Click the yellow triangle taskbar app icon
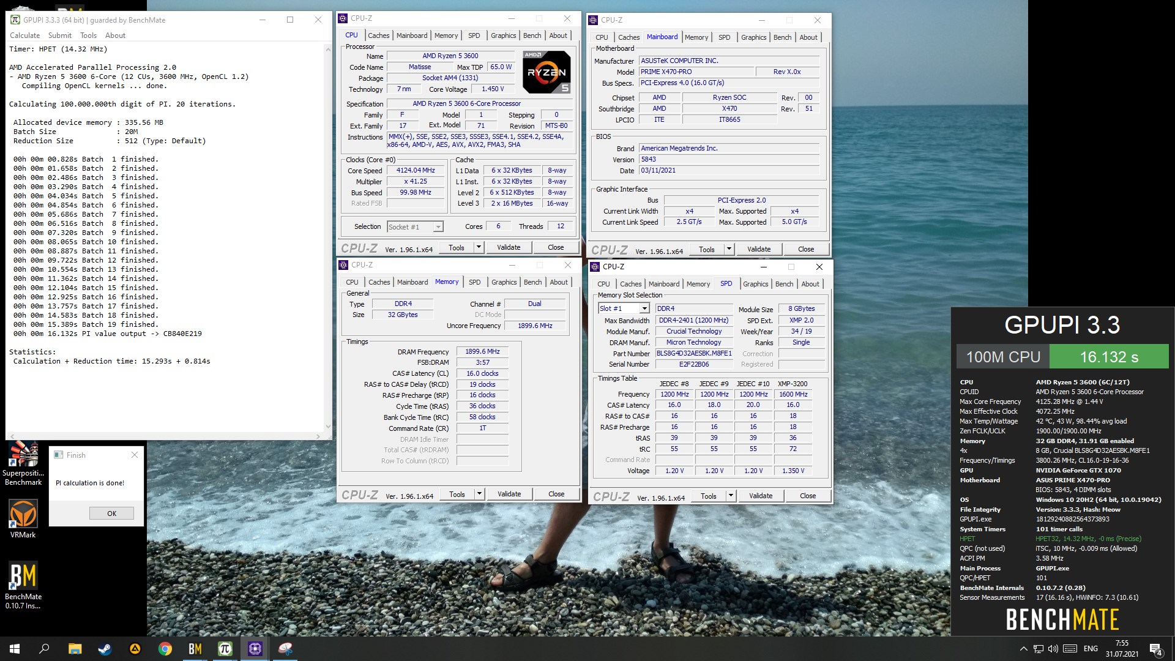 point(135,649)
